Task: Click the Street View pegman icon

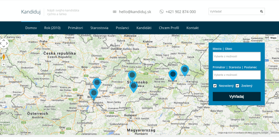Action: (x=4, y=57)
